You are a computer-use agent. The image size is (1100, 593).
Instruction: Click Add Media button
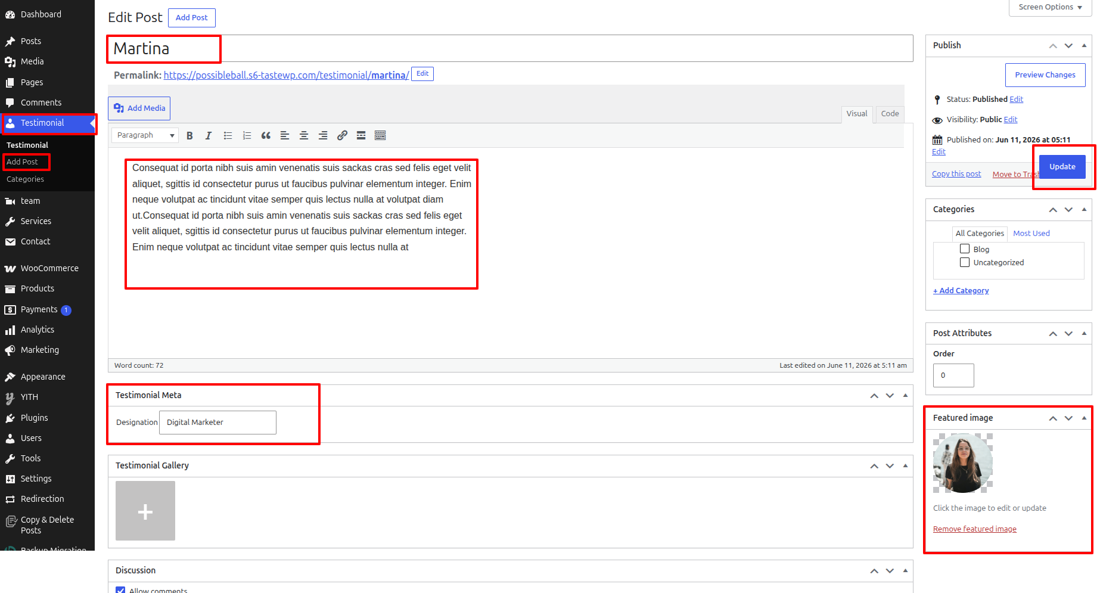click(x=139, y=108)
